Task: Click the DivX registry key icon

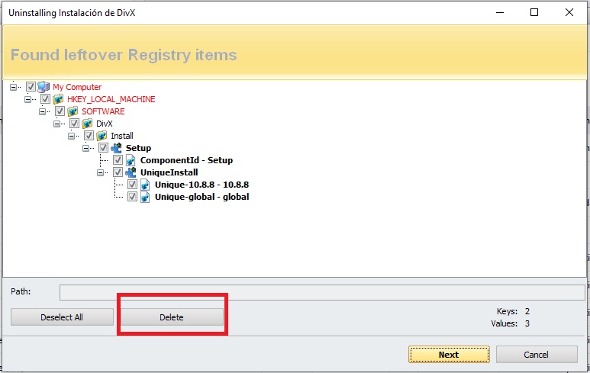Action: coord(88,124)
